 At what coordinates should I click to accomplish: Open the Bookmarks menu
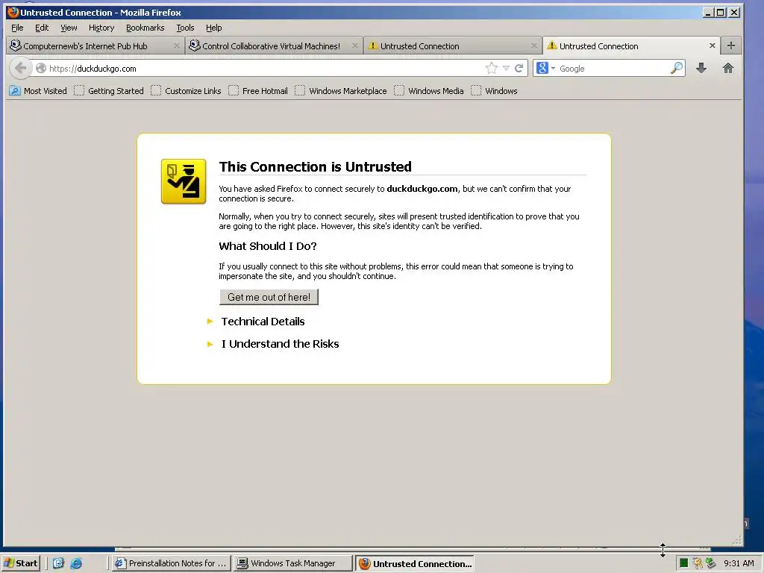[x=145, y=28]
